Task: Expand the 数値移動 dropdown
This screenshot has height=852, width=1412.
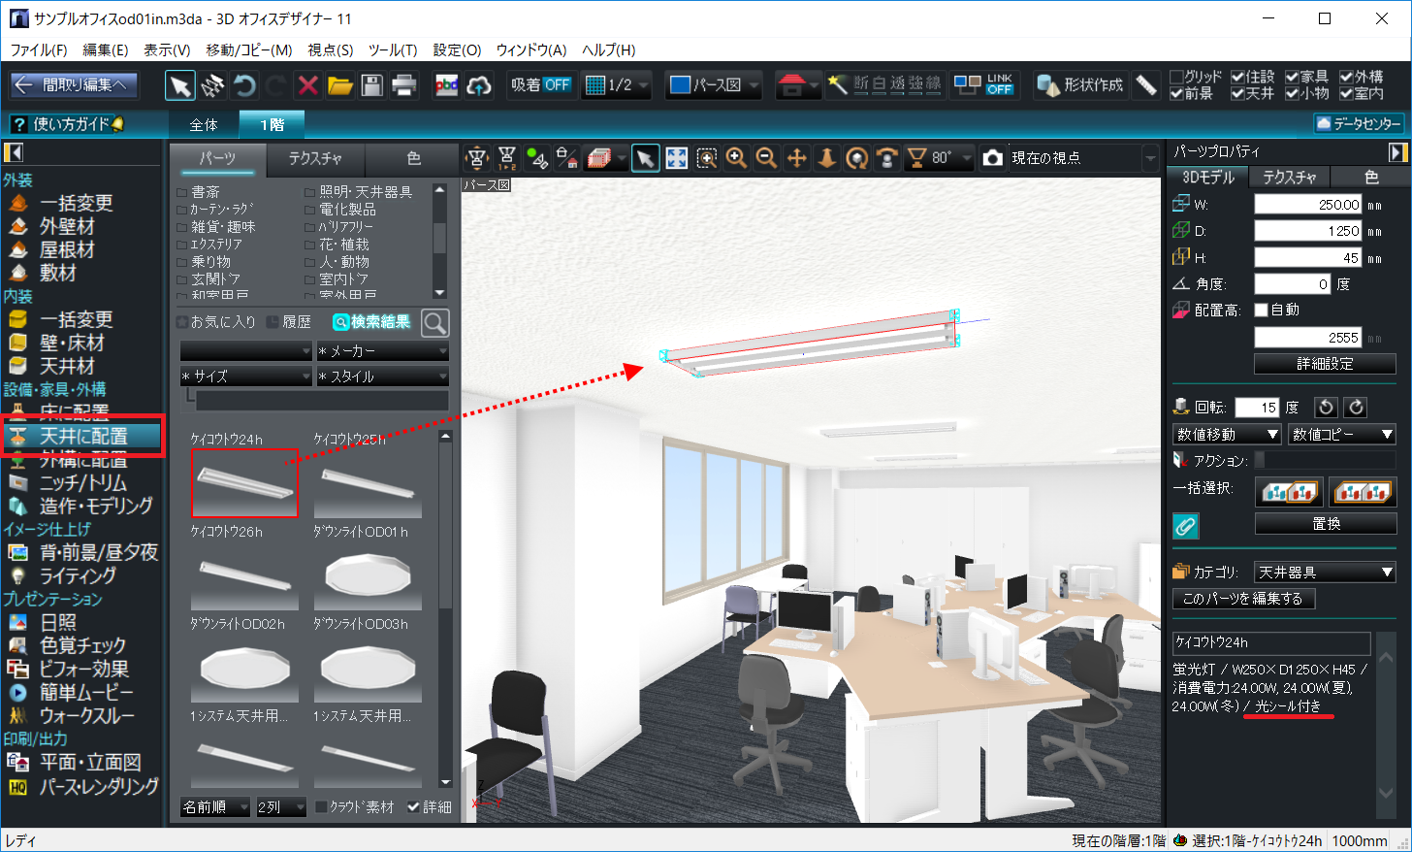Action: [1228, 435]
